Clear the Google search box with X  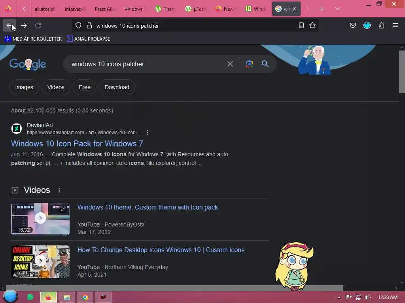click(230, 64)
